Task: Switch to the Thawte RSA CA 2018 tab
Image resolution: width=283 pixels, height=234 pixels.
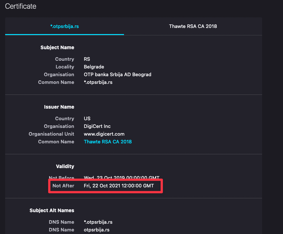Action: tap(193, 26)
